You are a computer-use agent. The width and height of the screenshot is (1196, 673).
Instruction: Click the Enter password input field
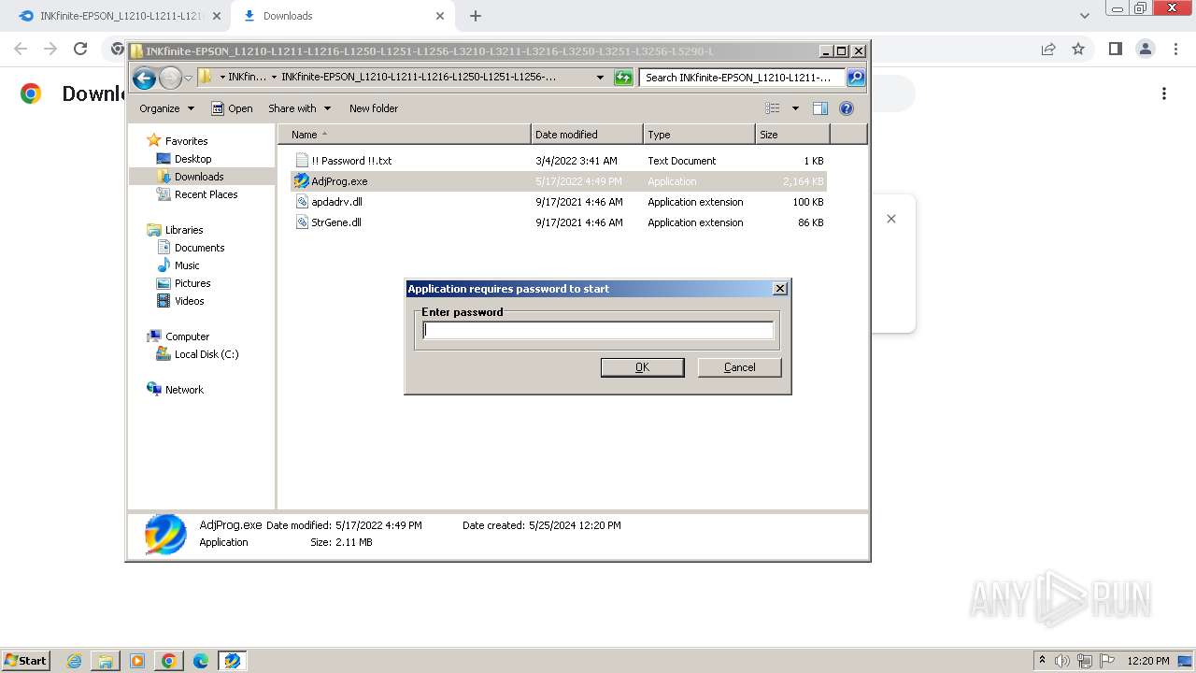tap(598, 330)
